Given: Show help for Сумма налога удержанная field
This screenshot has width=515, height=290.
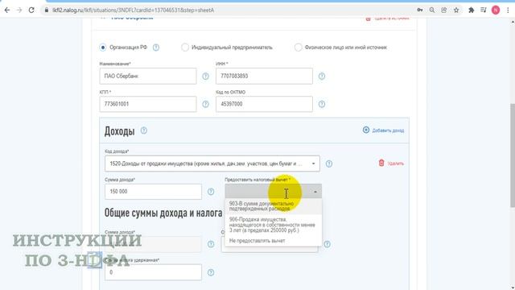Looking at the screenshot, I should click(x=211, y=272).
